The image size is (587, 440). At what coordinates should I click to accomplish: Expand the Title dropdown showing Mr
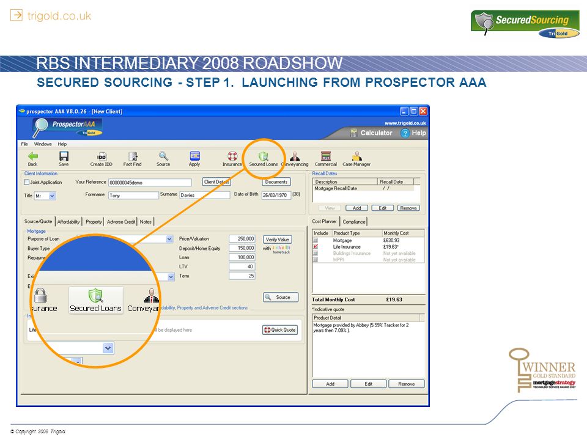tap(52, 196)
